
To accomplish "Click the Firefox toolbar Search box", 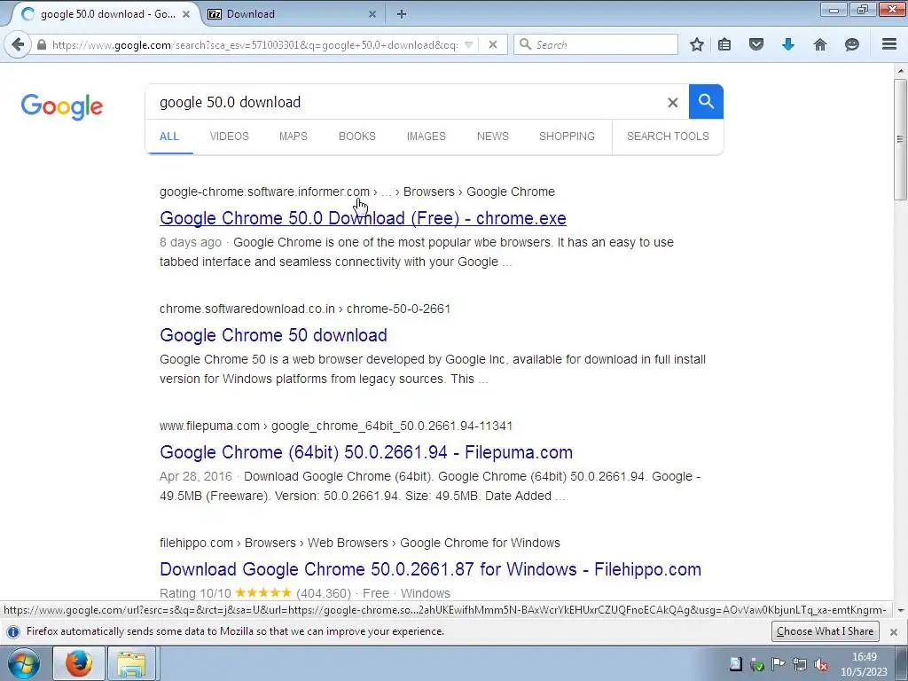I will pyautogui.click(x=595, y=44).
